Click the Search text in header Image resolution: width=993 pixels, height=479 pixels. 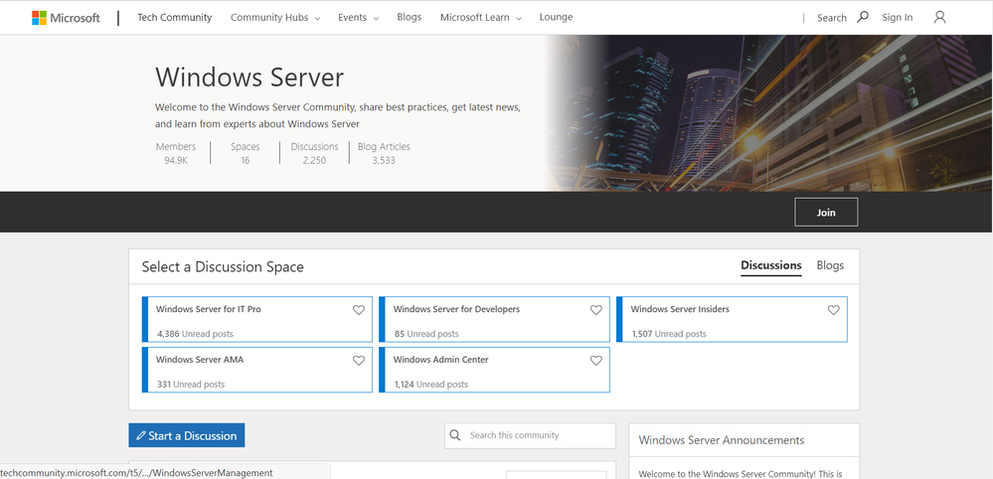(832, 18)
